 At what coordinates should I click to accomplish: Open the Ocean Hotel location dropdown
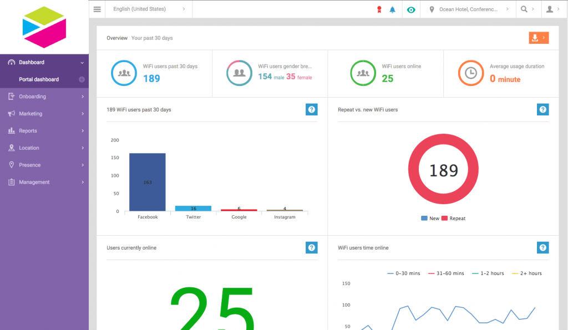[468, 9]
